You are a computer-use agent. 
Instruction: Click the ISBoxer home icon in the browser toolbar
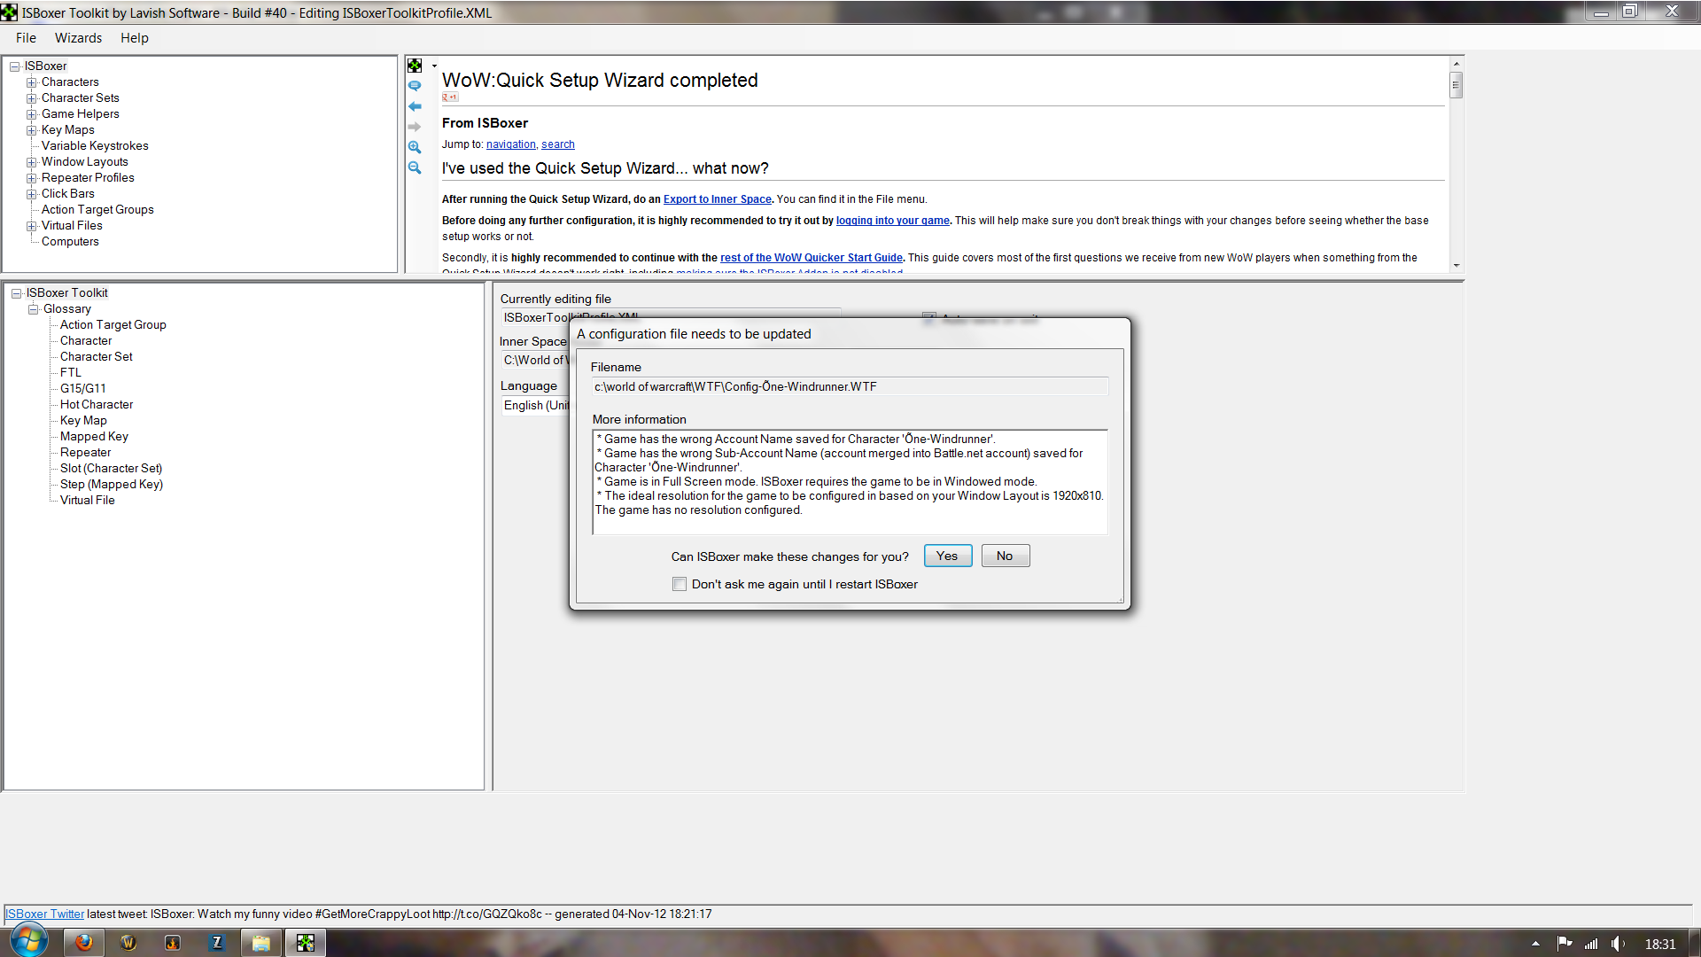[x=415, y=66]
